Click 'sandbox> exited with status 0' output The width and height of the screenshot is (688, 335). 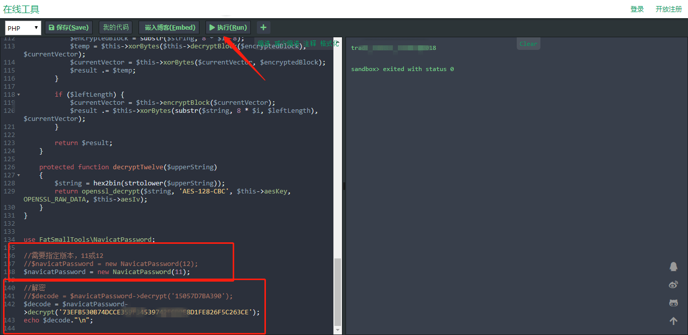[x=402, y=69]
